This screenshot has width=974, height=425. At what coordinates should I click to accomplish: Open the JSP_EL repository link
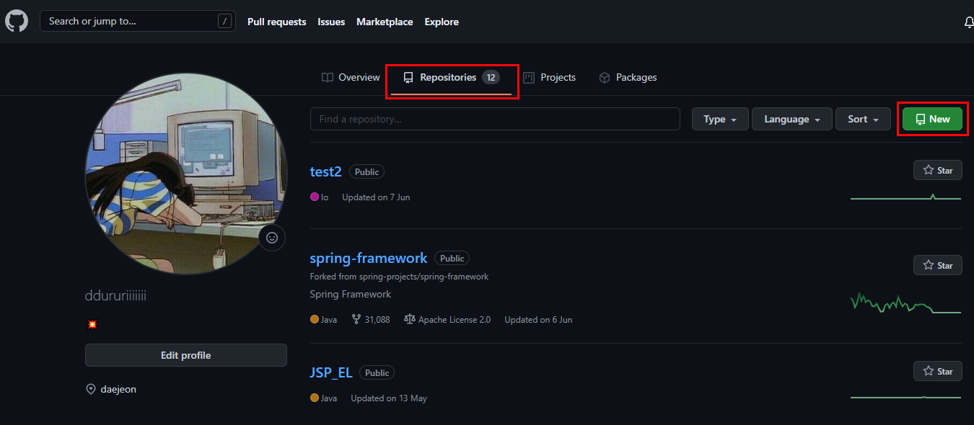[x=331, y=372]
